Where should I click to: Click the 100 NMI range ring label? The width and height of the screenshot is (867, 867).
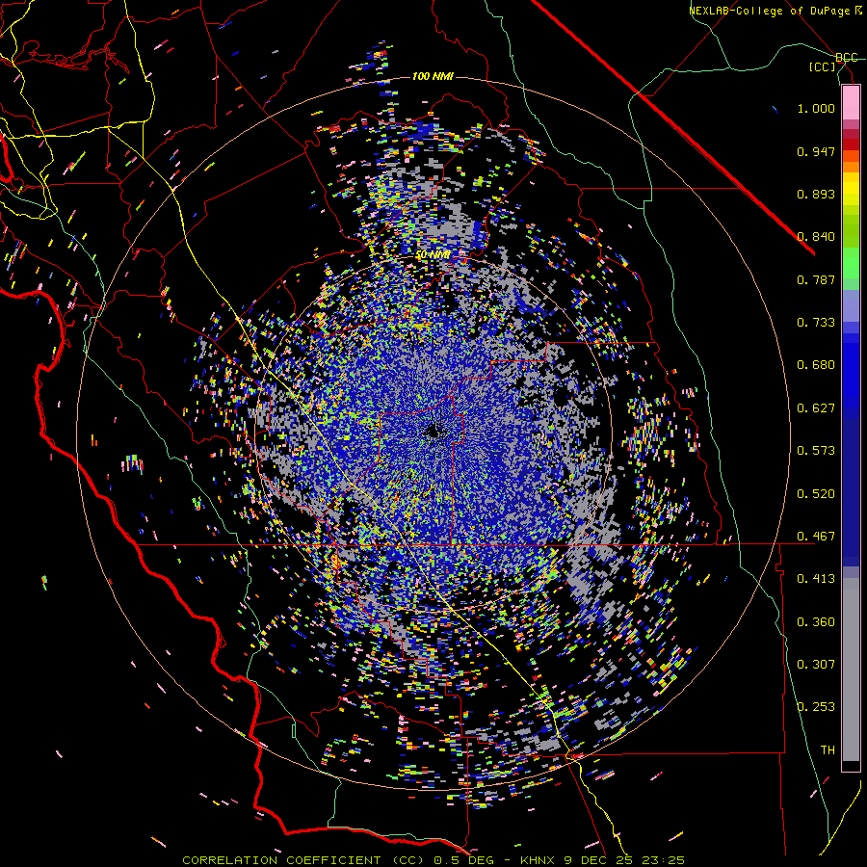[x=433, y=76]
